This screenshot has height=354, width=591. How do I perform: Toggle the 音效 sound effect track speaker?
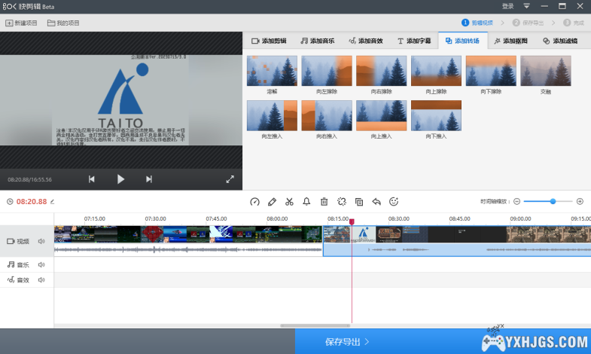pyautogui.click(x=41, y=279)
